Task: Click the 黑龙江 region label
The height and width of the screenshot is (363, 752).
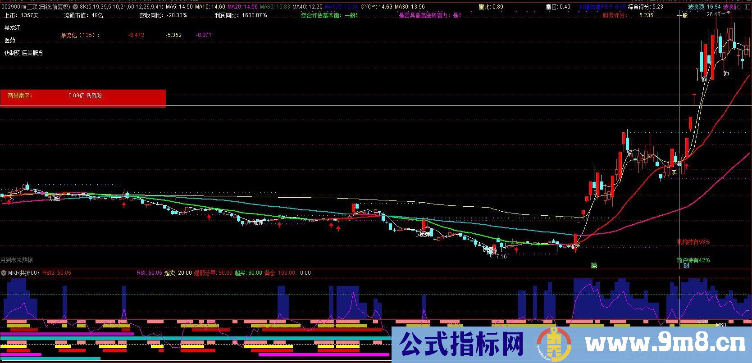Action: pyautogui.click(x=13, y=28)
